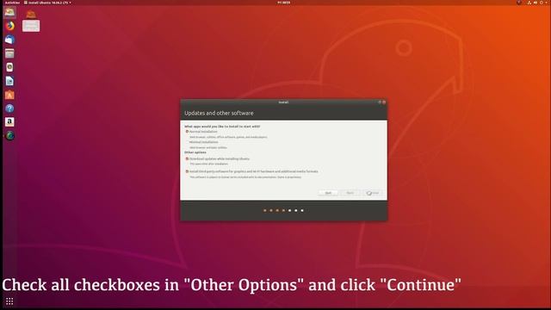Open the Install Ubuntu desktop shortcut
The image size is (551, 310).
coord(31,21)
